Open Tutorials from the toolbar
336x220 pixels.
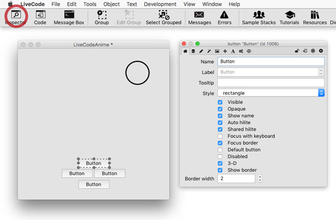point(290,17)
